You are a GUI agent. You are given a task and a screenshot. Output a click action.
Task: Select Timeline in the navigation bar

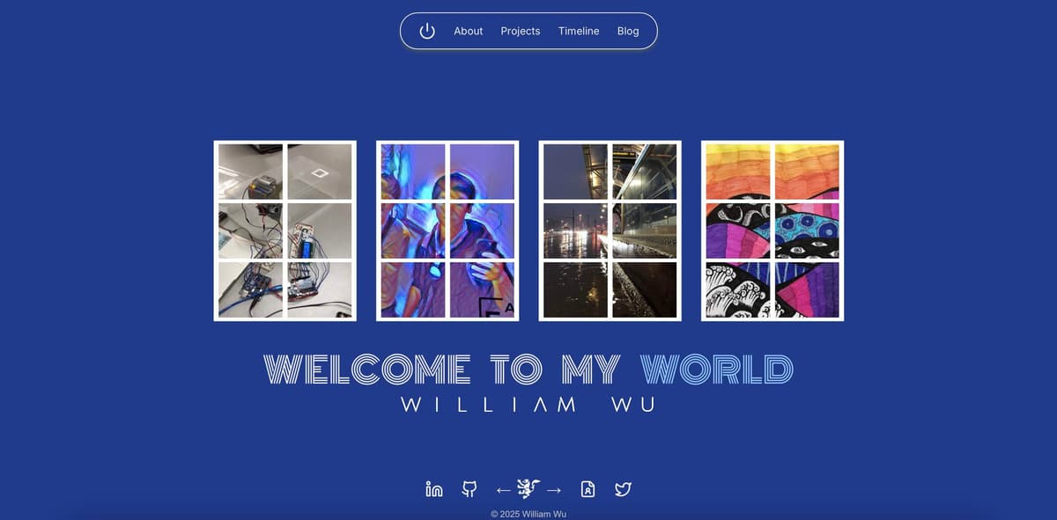pyautogui.click(x=579, y=31)
